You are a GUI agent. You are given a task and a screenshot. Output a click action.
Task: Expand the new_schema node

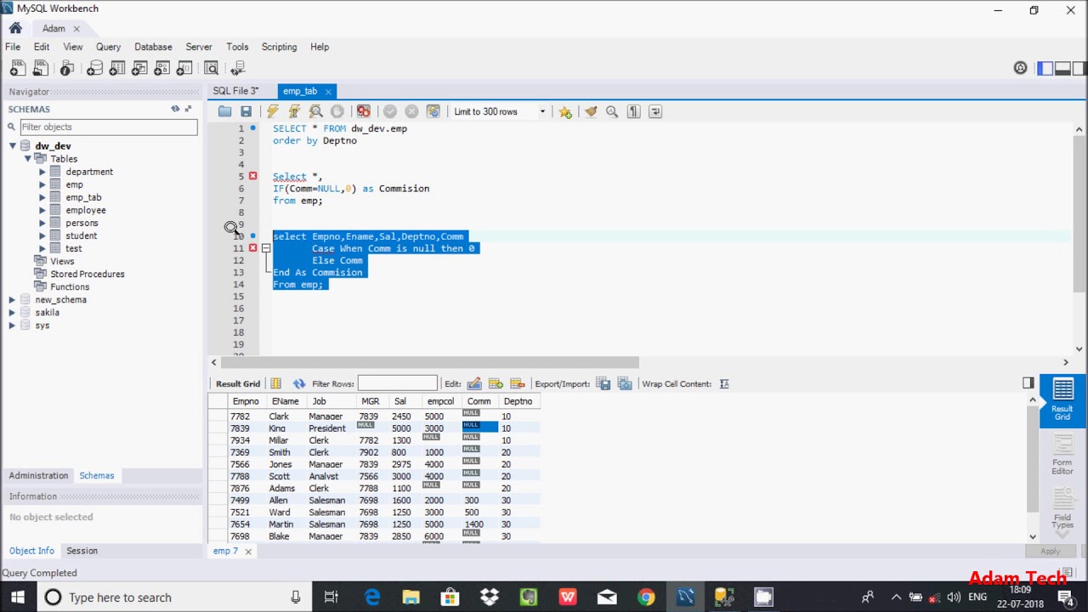[x=12, y=300]
